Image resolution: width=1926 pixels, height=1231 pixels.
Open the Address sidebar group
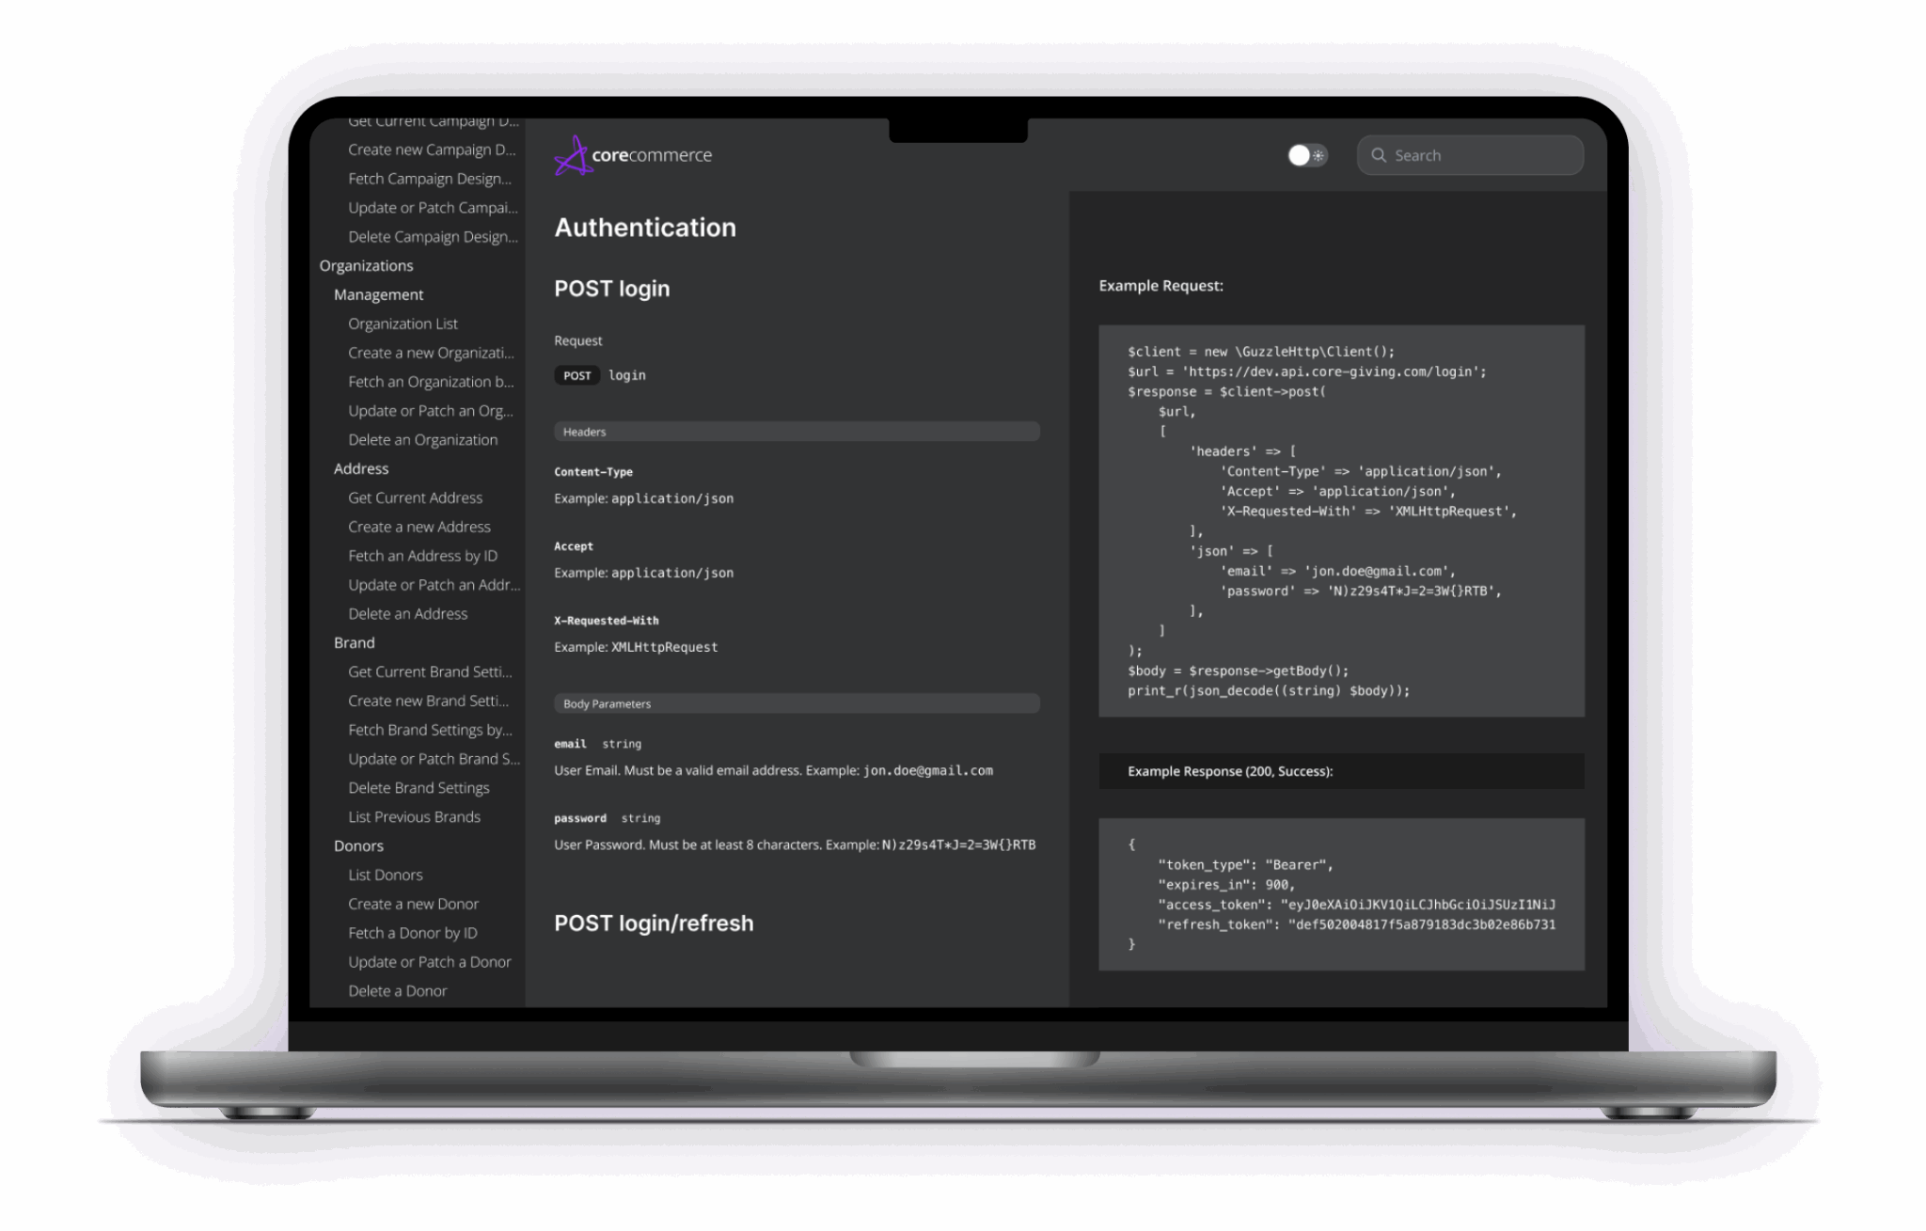click(x=360, y=468)
